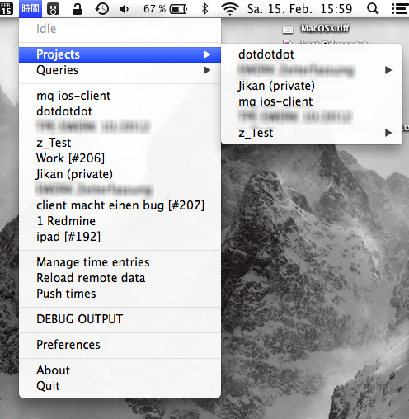Image resolution: width=409 pixels, height=419 pixels.
Task: Select mq ios-client in the Projects submenu
Action: pos(312,101)
